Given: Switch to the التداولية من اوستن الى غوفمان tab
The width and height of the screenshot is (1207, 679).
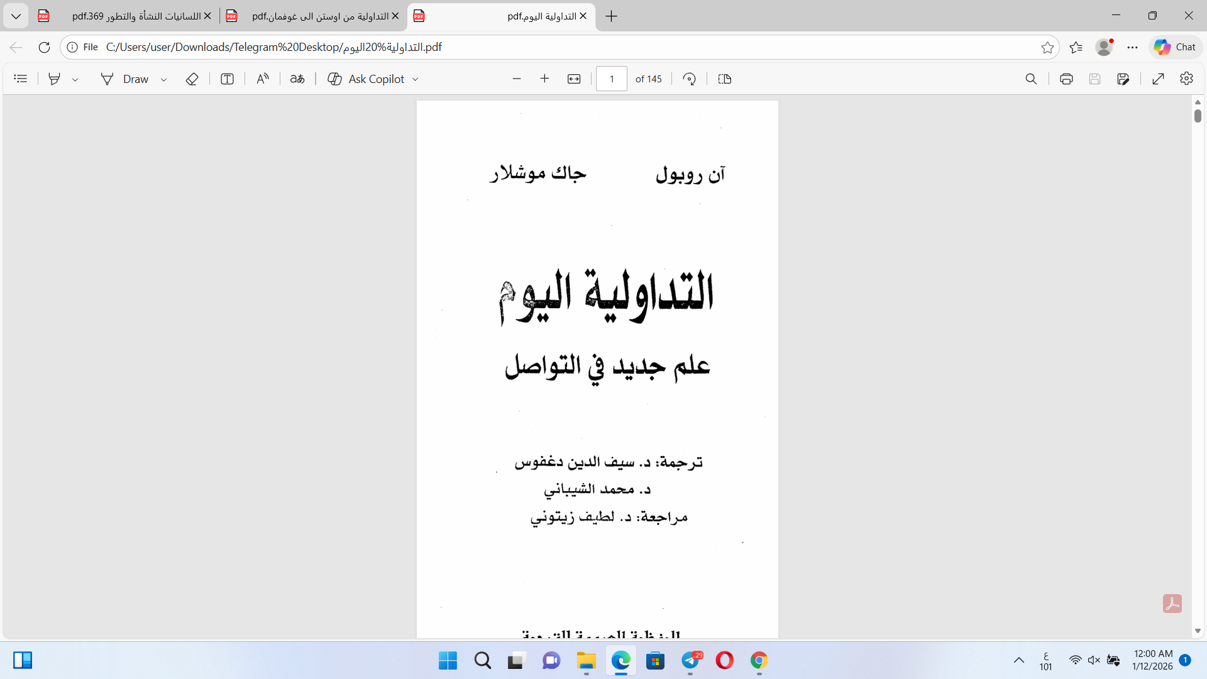Looking at the screenshot, I should (313, 16).
